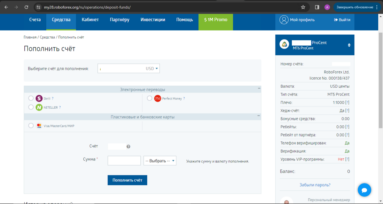Screen dimensions: 383x204
Task: Go back with the browser back arrow
Action: [x=6, y=7]
